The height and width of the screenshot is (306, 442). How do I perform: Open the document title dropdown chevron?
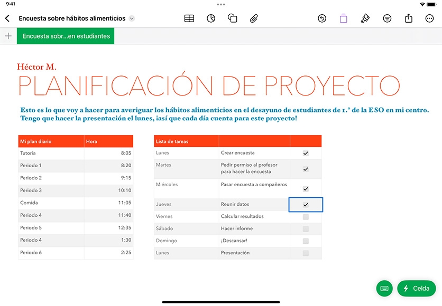click(x=132, y=18)
